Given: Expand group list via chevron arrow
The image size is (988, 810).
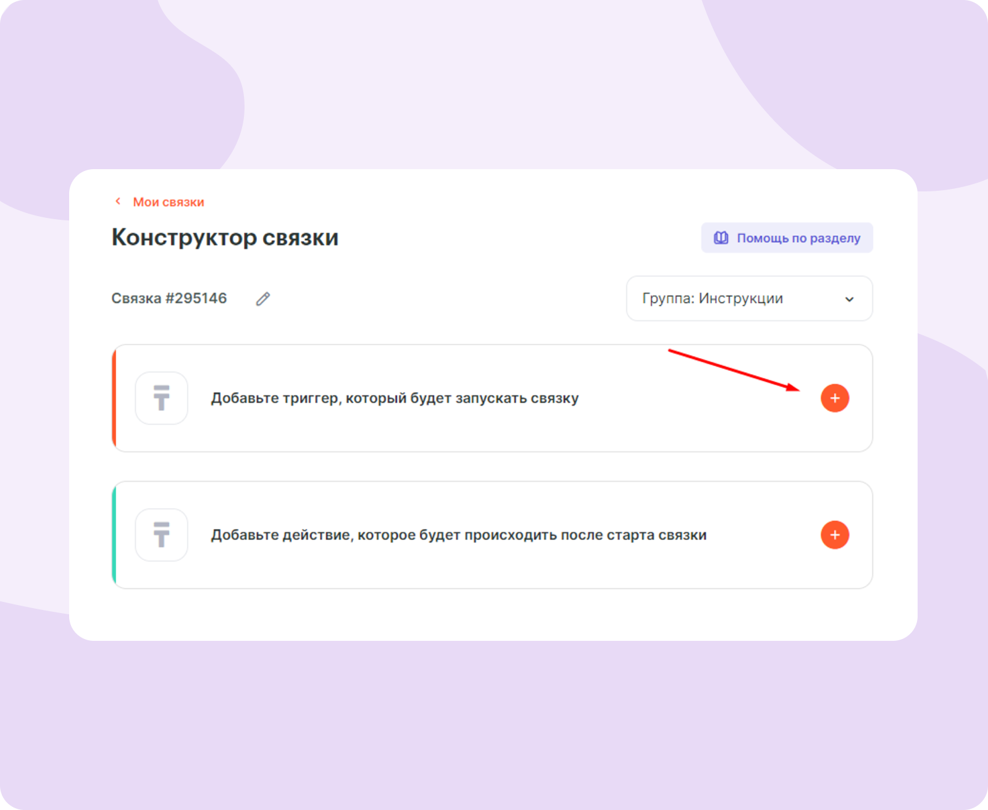Looking at the screenshot, I should click(x=849, y=299).
